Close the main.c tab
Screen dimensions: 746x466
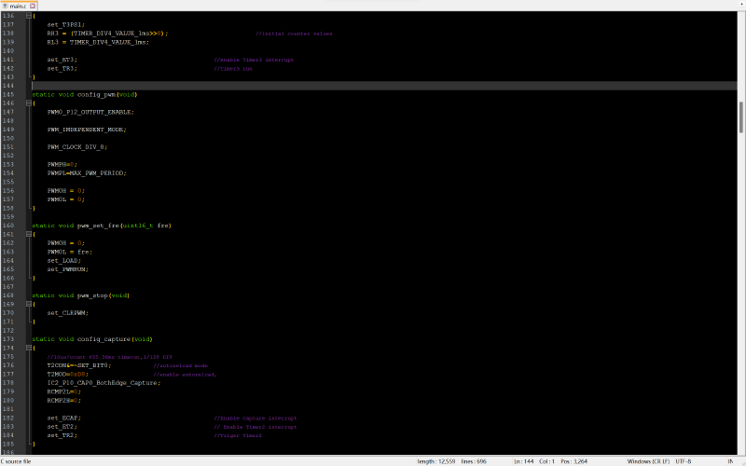click(x=33, y=7)
